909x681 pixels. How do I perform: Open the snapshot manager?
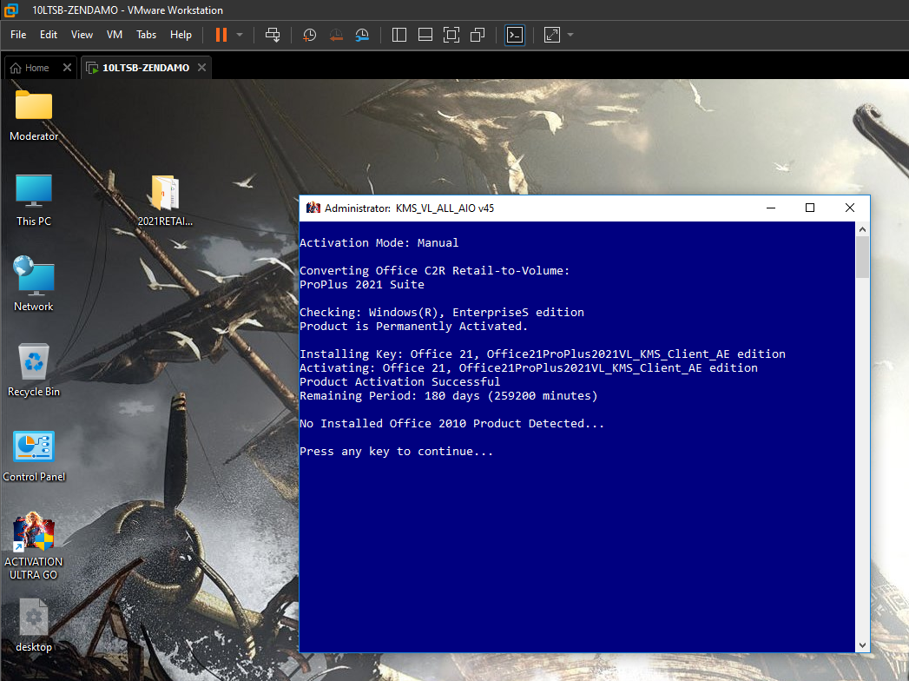point(362,35)
